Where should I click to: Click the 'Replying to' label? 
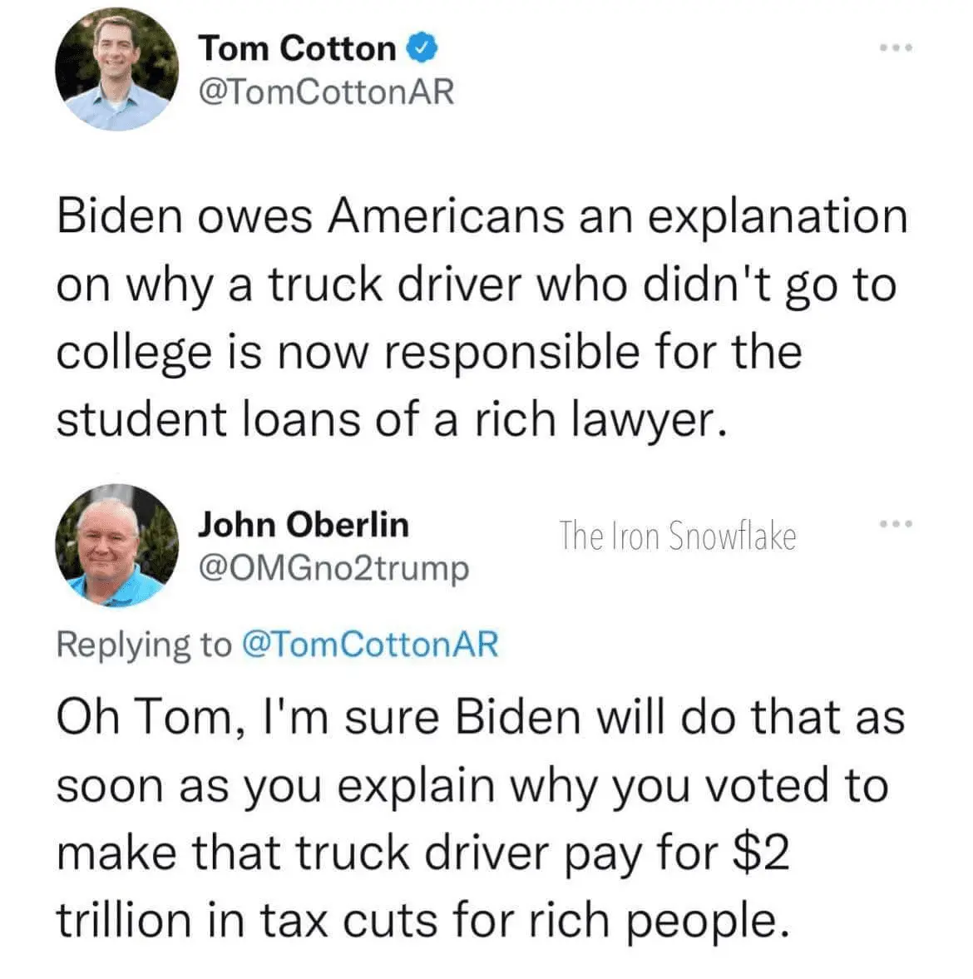(x=143, y=643)
